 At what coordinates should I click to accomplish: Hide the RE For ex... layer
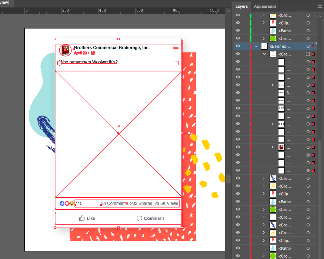[x=238, y=46]
